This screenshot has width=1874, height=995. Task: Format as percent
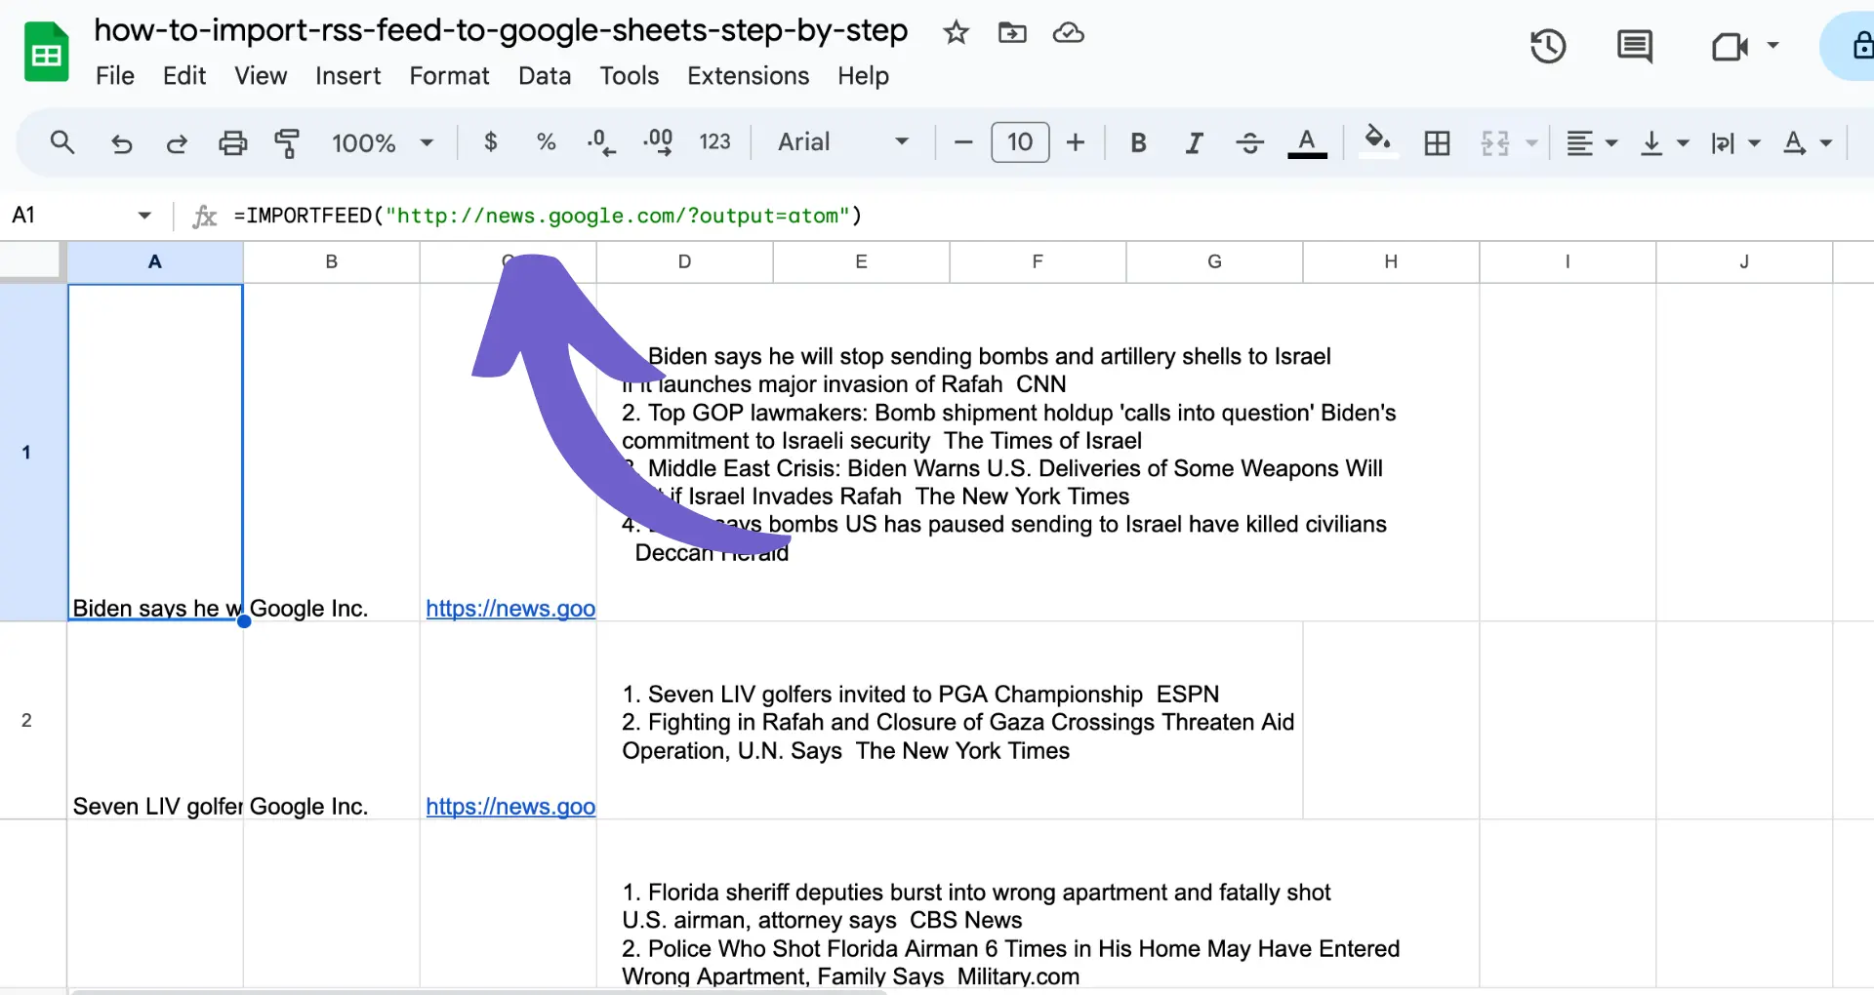pyautogui.click(x=547, y=142)
